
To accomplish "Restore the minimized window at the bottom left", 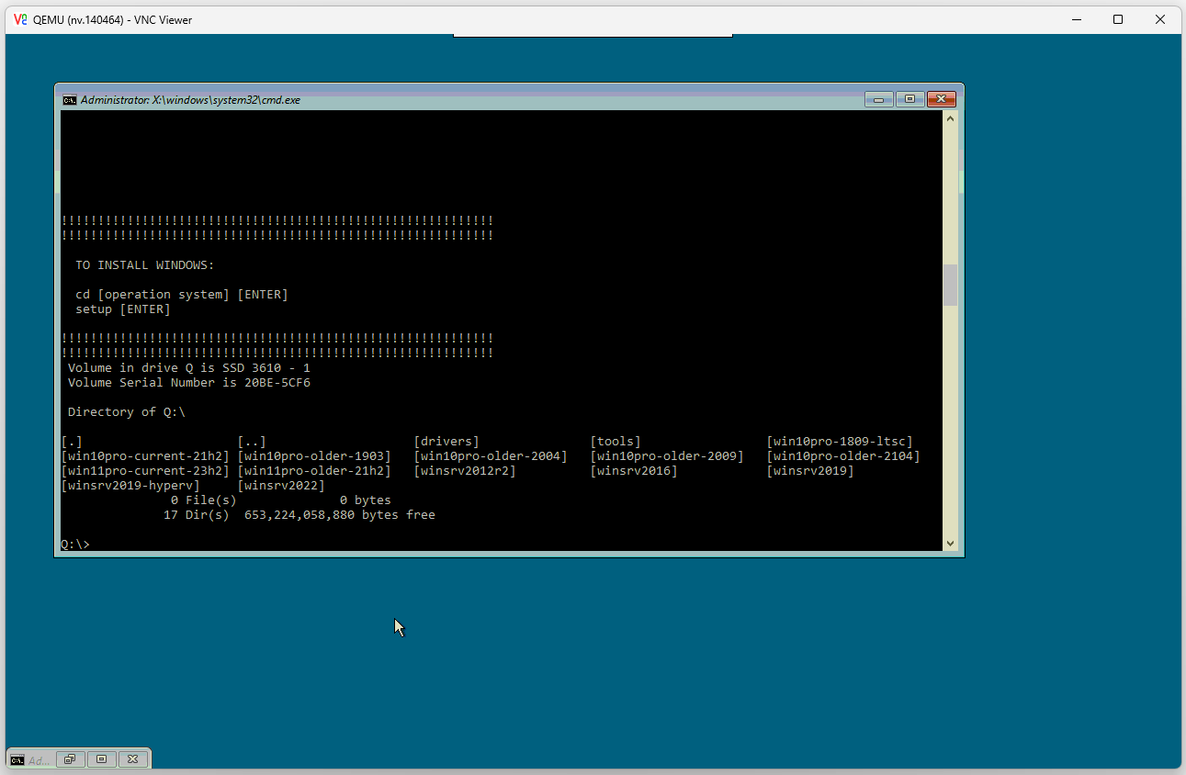I will (70, 759).
